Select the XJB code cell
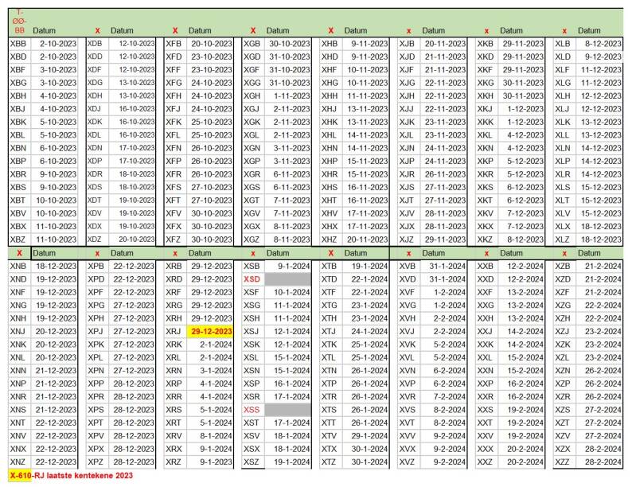This screenshot has width=636, height=487. tap(408, 44)
